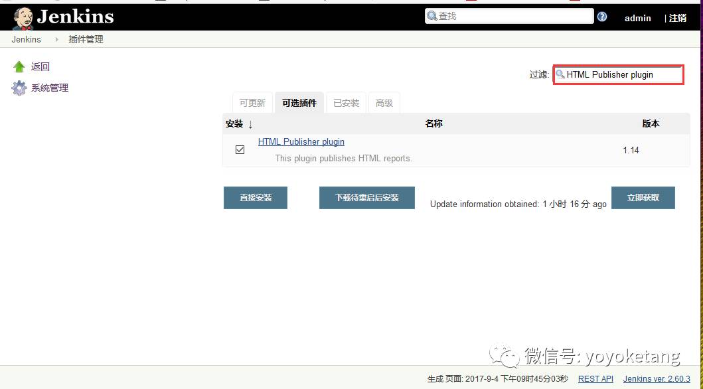The width and height of the screenshot is (703, 389).
Task: Open the search help question mark icon
Action: click(x=602, y=17)
